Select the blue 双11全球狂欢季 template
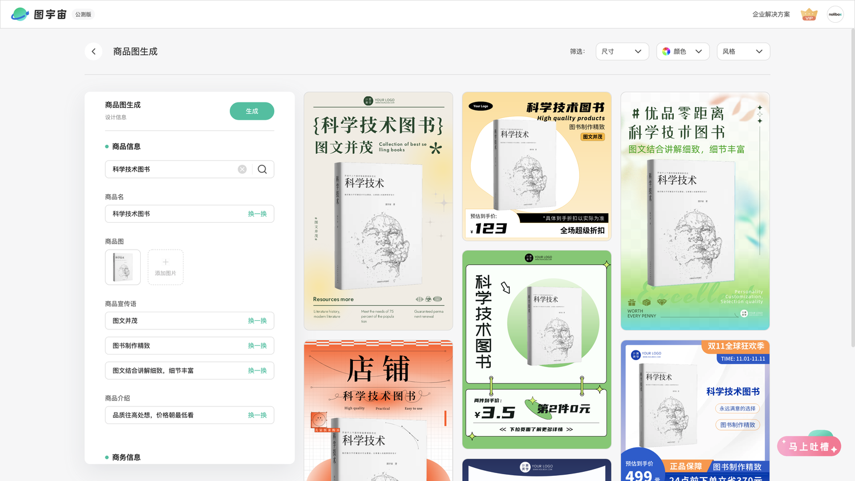Viewport: 855px width, 481px height. 695,411
